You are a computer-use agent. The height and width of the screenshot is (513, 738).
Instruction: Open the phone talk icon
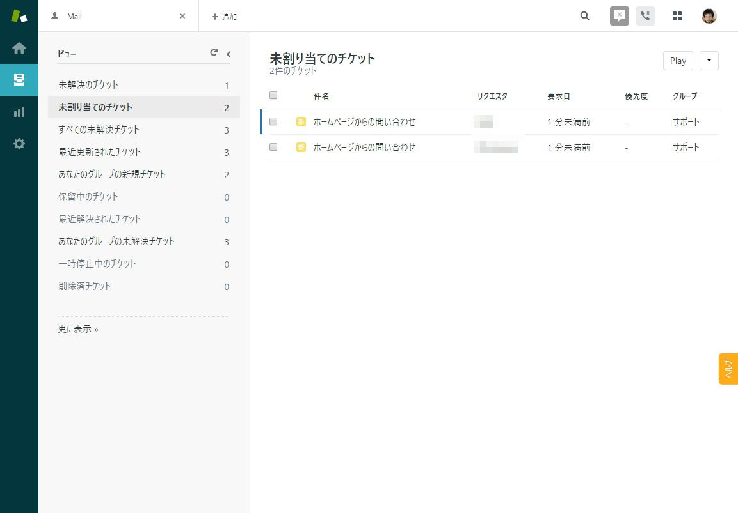pyautogui.click(x=645, y=16)
